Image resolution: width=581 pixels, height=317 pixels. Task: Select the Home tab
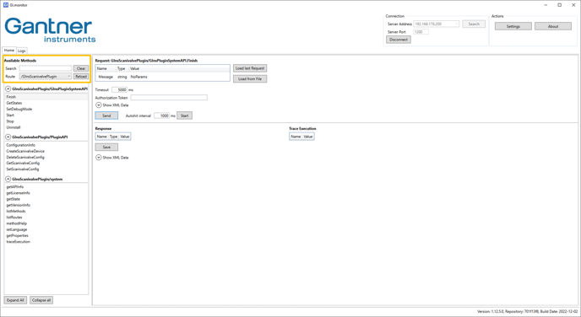(x=9, y=51)
